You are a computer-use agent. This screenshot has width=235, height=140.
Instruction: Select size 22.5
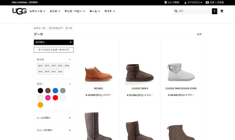coord(47,66)
